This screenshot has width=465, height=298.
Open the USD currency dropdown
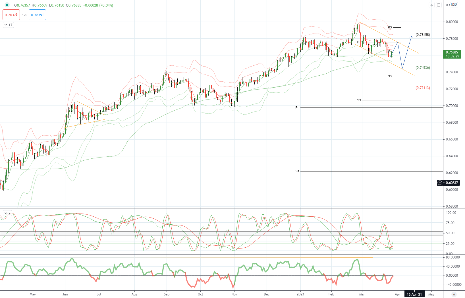(x=454, y=5)
